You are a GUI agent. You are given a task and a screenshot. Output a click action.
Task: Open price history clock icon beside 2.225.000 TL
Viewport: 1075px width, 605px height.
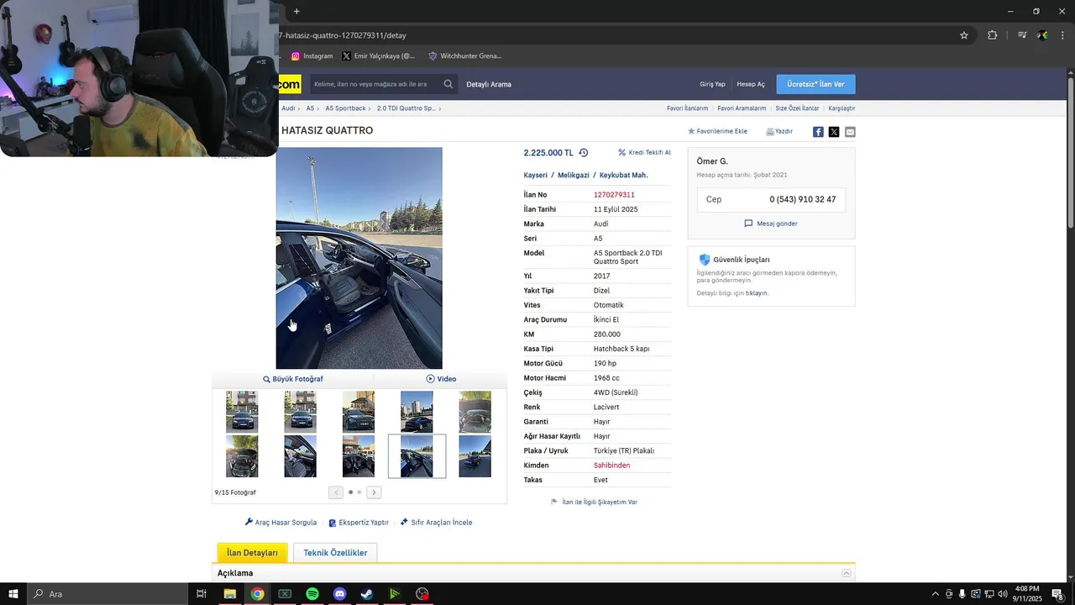[584, 153]
